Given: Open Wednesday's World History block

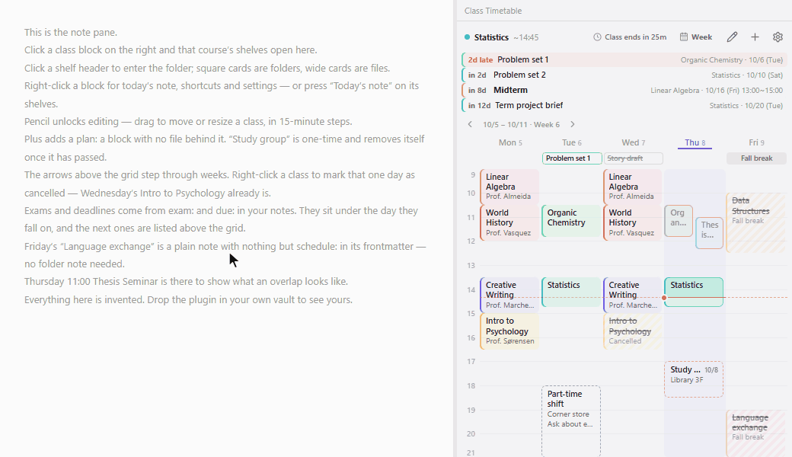Looking at the screenshot, I should (632, 222).
